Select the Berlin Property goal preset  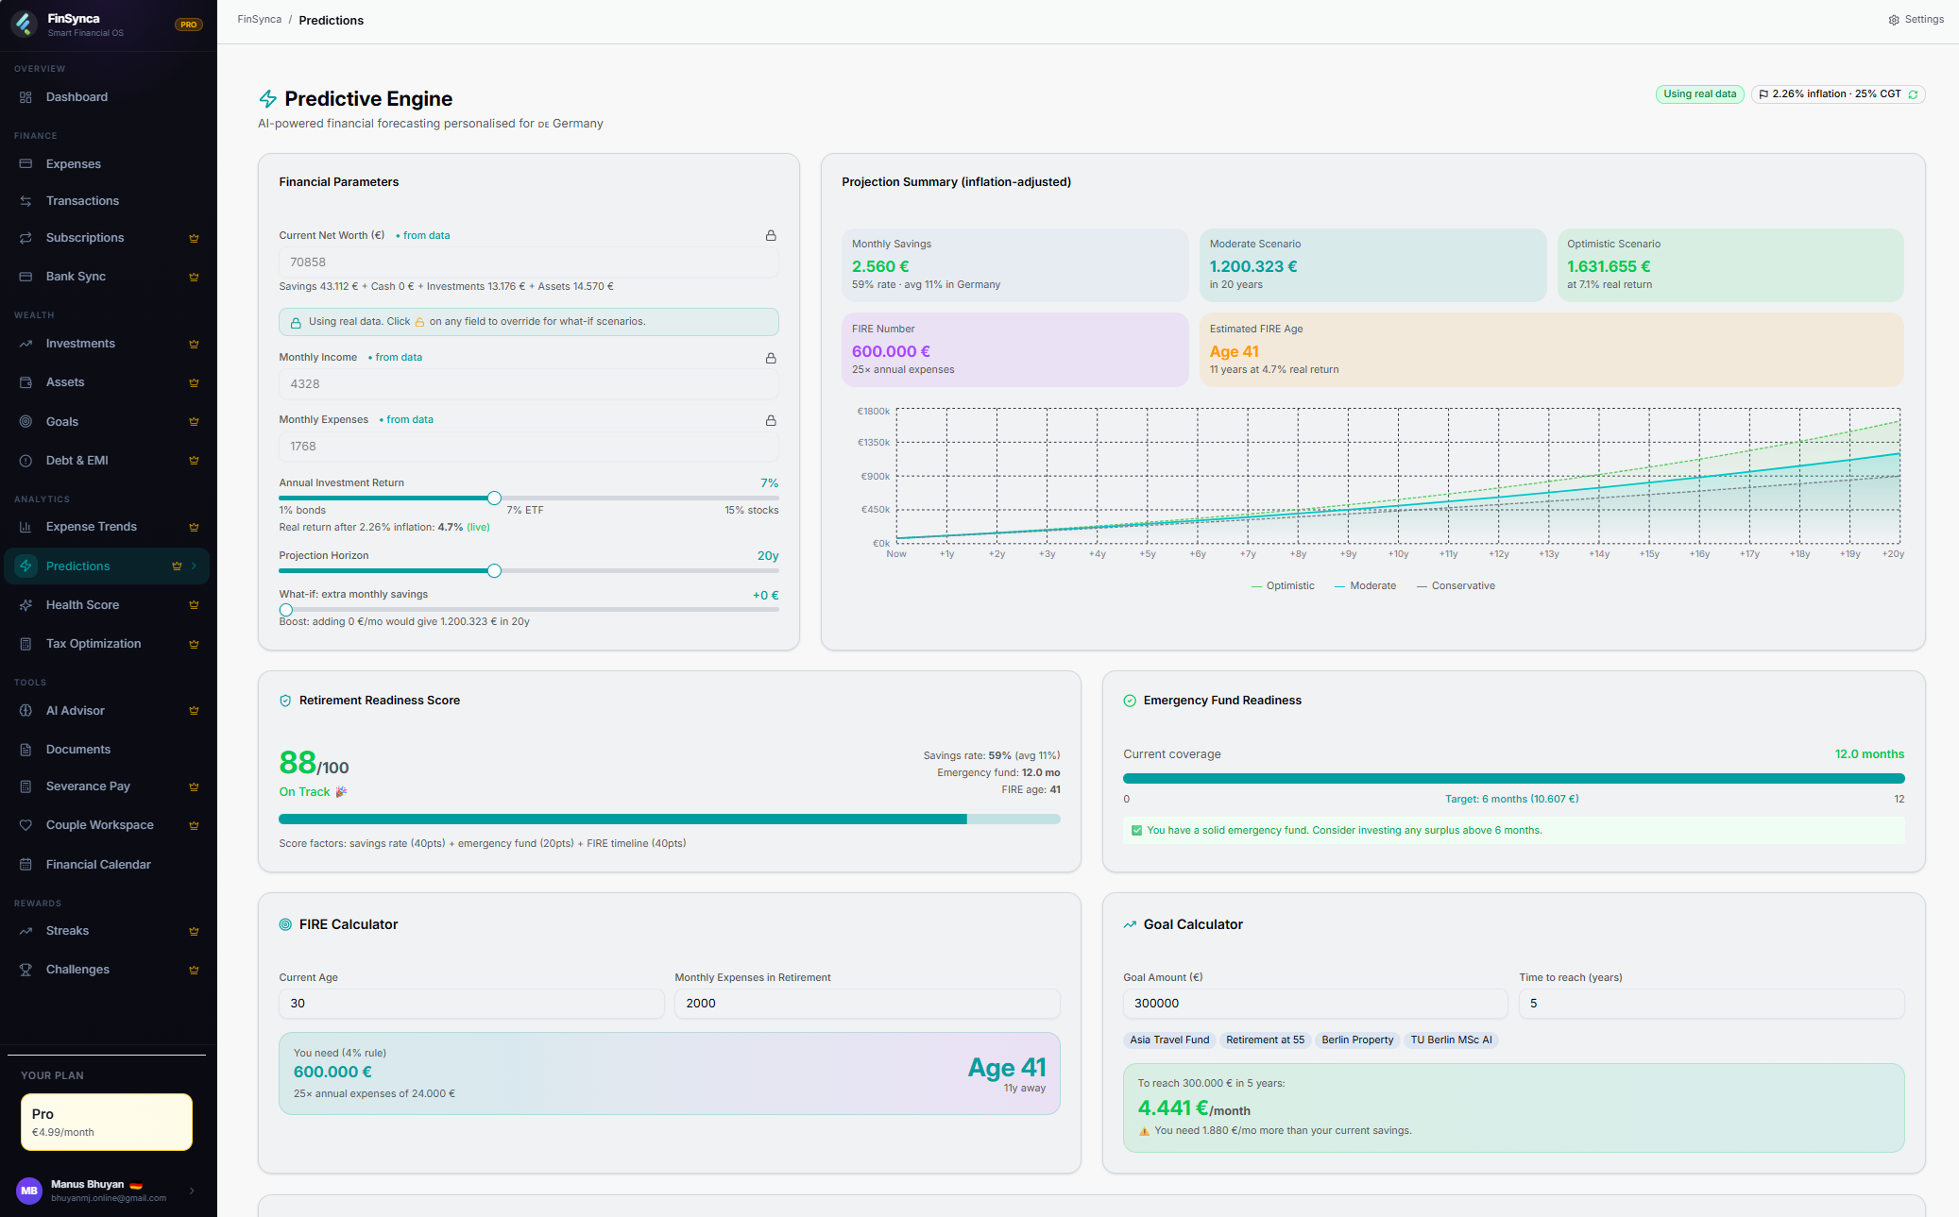pos(1357,1040)
